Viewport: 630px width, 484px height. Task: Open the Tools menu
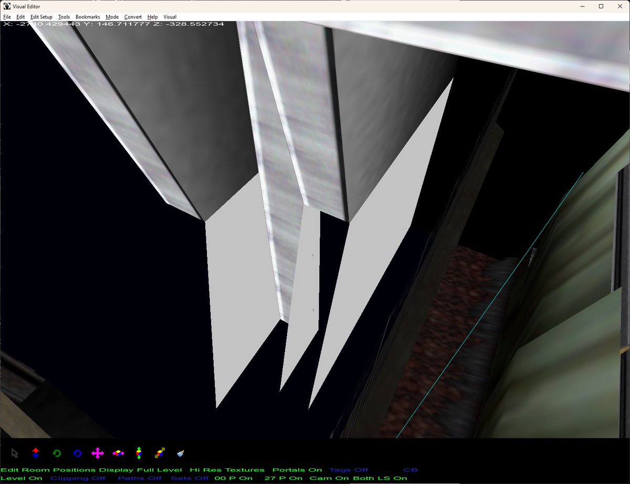[x=64, y=17]
